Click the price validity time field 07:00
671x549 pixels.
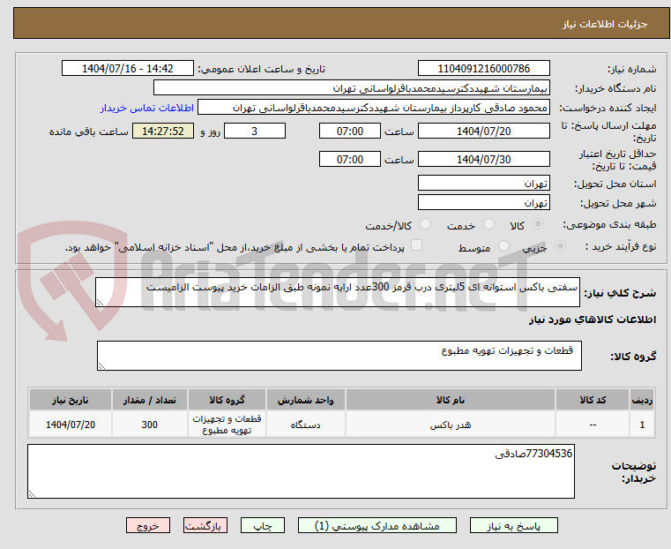(x=350, y=159)
